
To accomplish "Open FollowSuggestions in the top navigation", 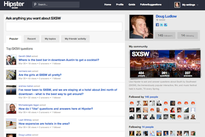I will pyautogui.click(x=151, y=5).
